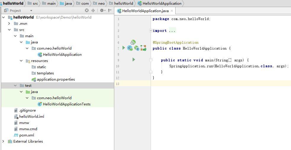Open the Project view dropdown arrow

(x=31, y=11)
